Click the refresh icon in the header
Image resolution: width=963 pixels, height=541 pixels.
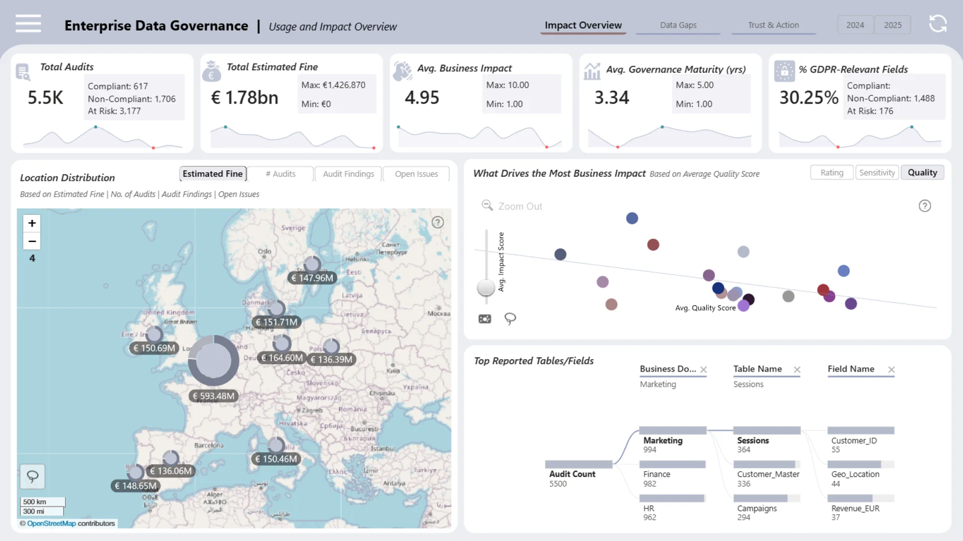click(937, 24)
